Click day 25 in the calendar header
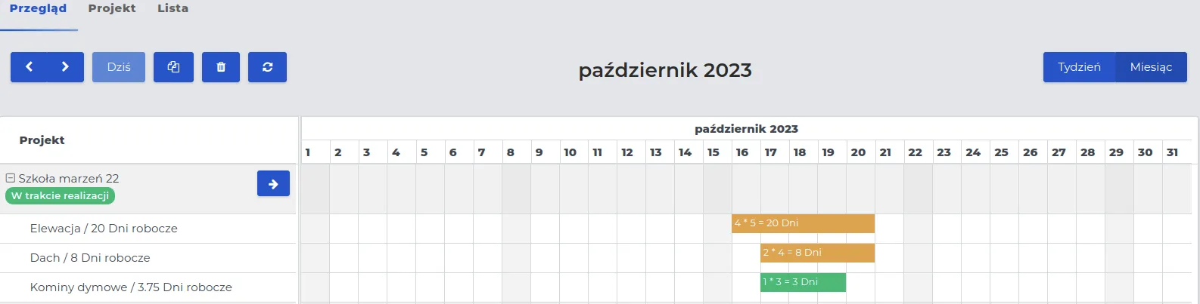 click(x=1001, y=152)
